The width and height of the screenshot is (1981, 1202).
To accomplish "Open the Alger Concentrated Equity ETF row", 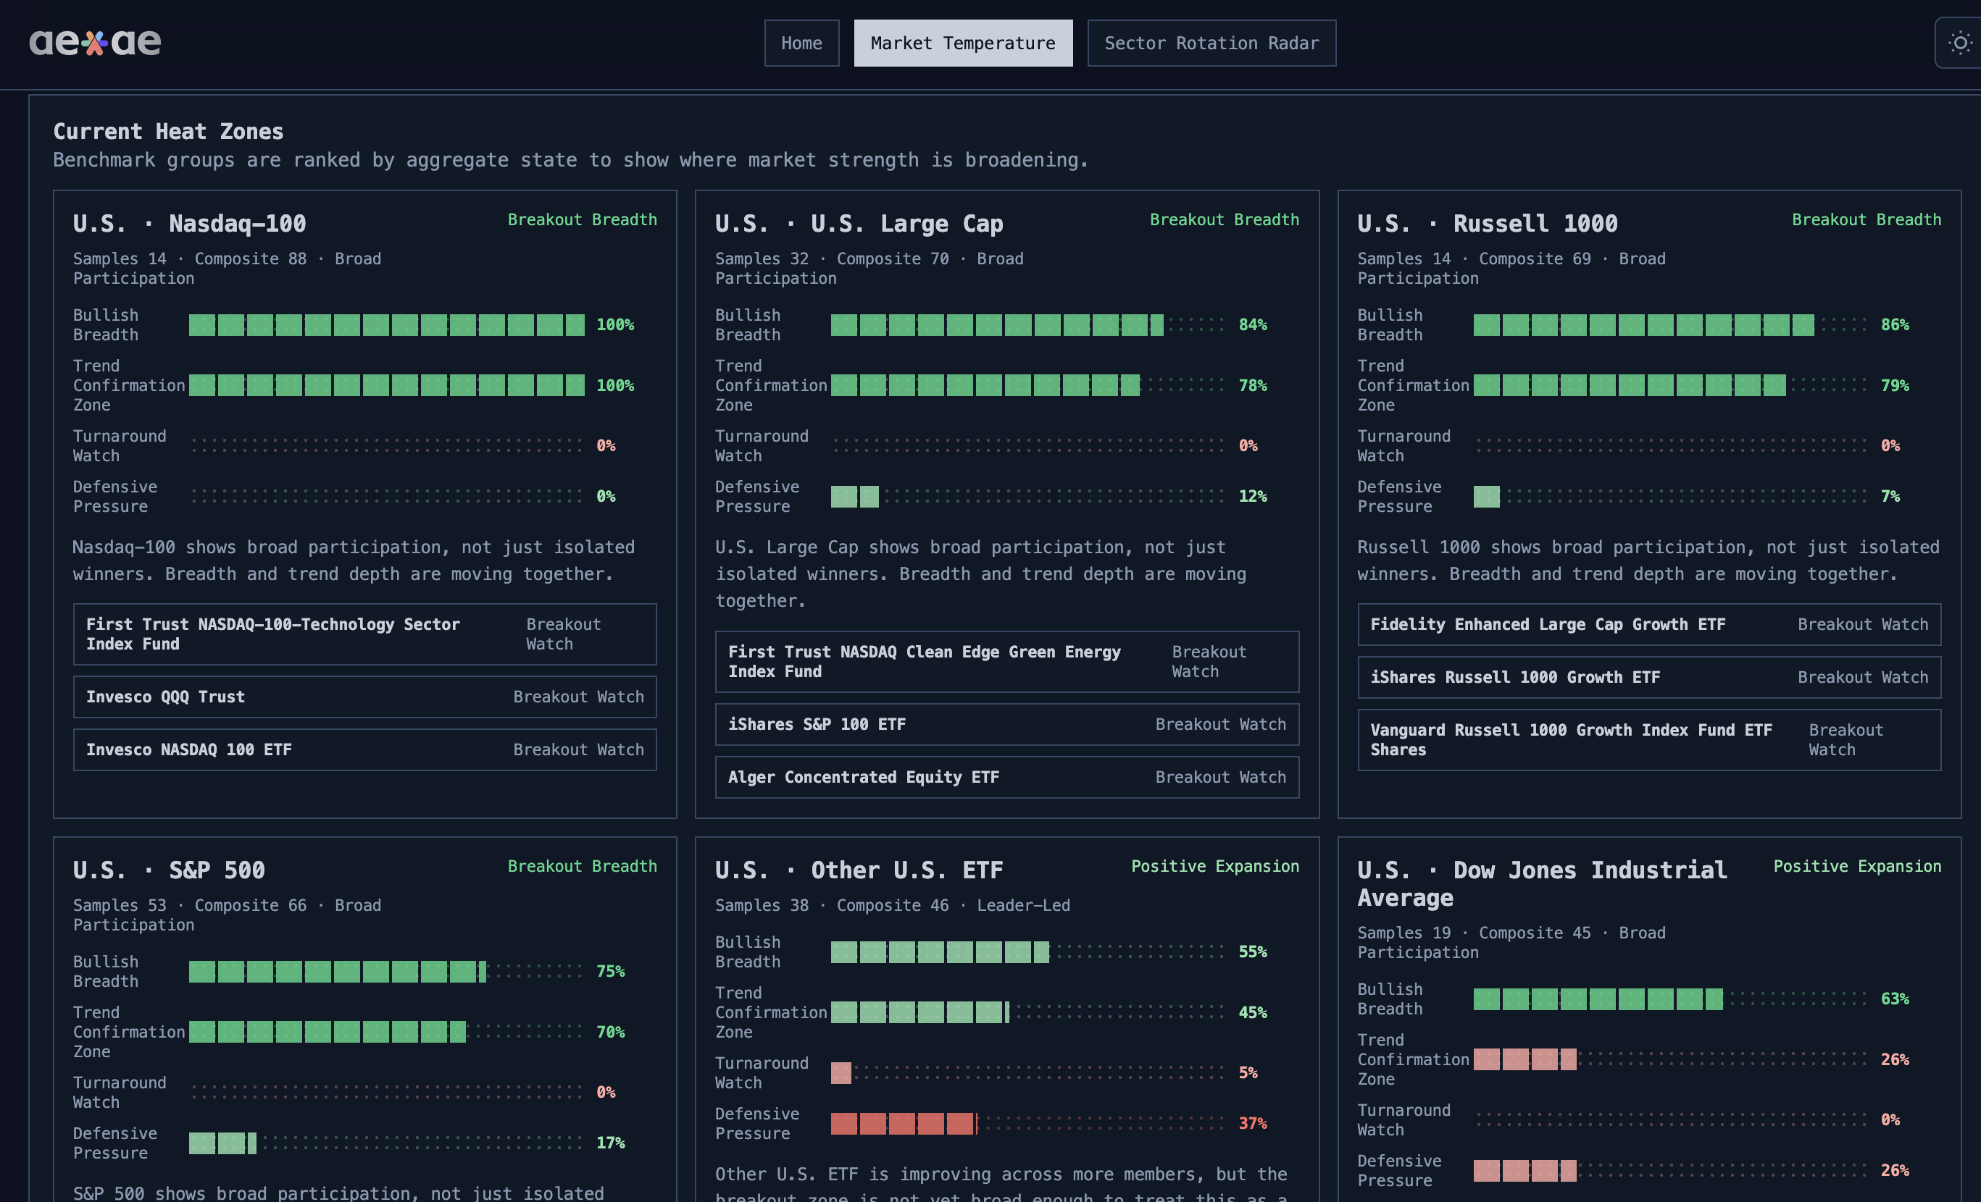I will click(x=1006, y=777).
